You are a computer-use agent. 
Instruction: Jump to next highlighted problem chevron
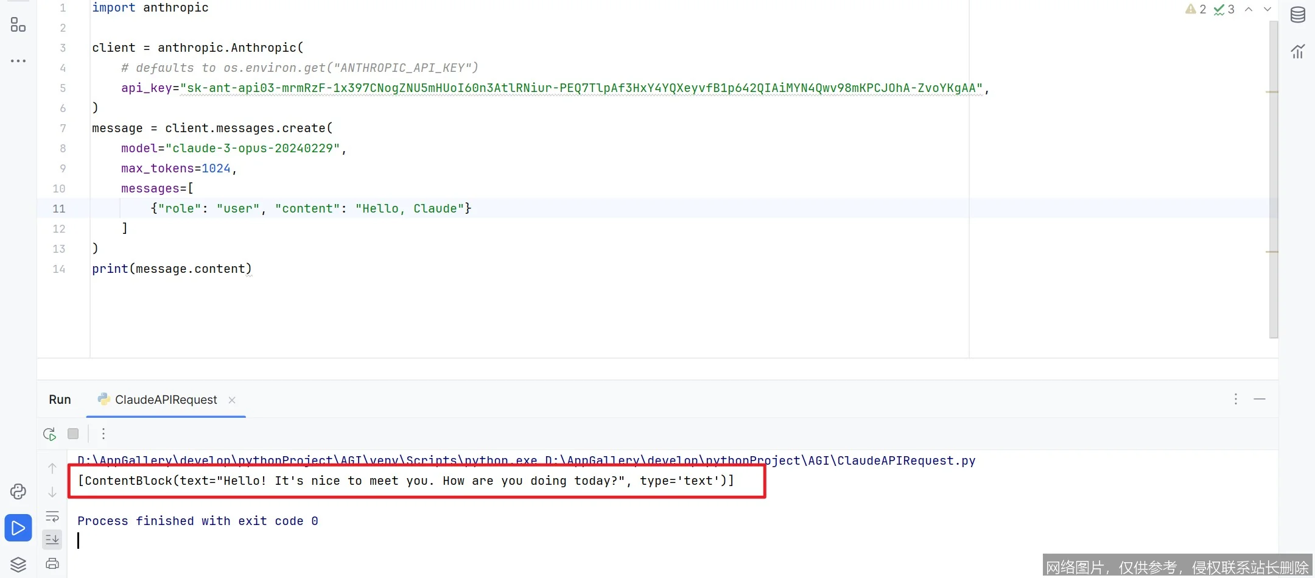[1268, 9]
